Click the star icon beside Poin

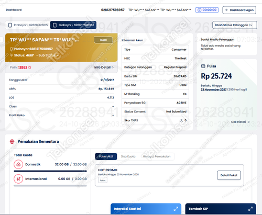click(x=30, y=67)
